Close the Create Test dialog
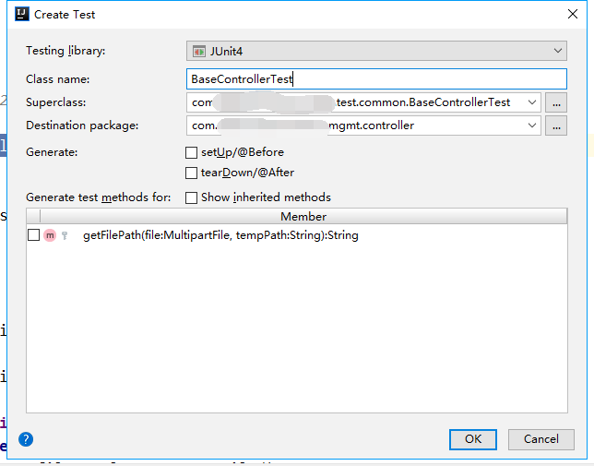This screenshot has width=594, height=466. click(573, 15)
